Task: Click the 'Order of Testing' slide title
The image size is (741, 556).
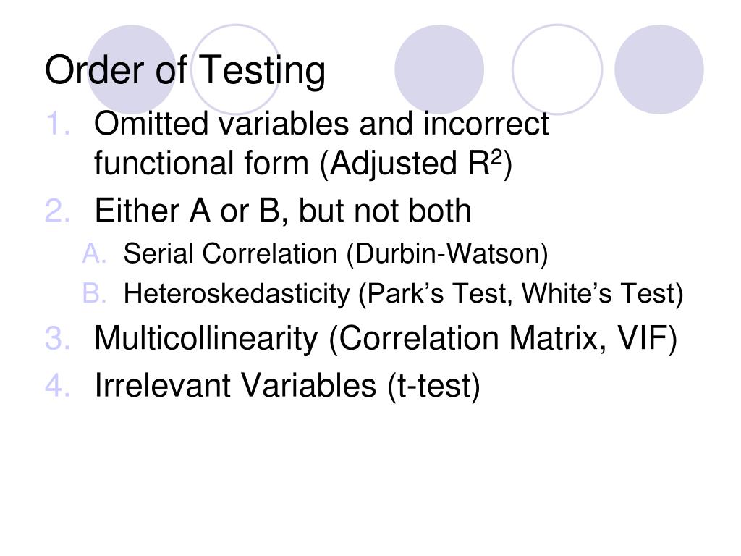Action: 185,70
